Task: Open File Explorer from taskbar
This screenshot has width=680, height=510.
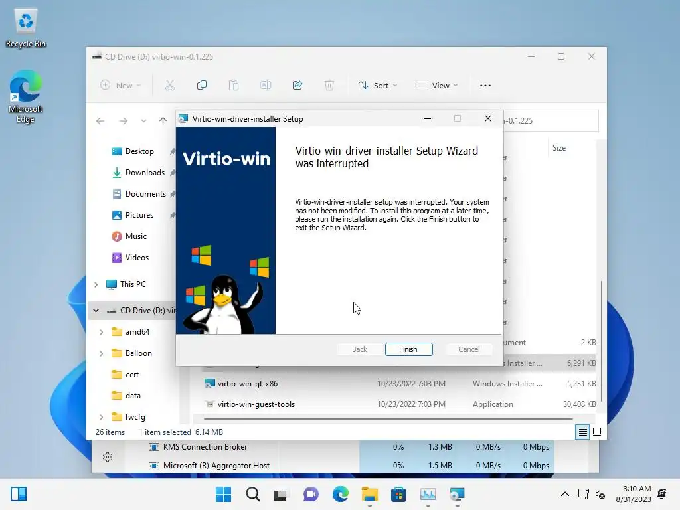Action: click(x=369, y=494)
